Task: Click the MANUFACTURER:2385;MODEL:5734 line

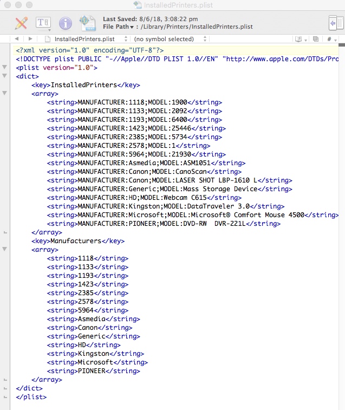Action: pyautogui.click(x=134, y=136)
